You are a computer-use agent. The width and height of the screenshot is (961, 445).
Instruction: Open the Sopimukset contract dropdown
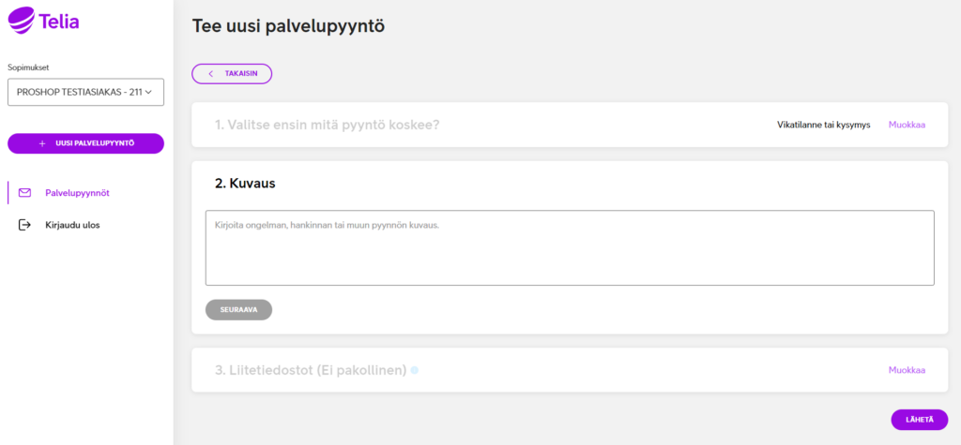(x=85, y=92)
